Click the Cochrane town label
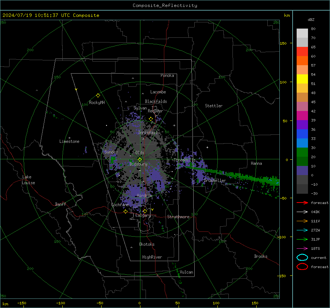This screenshot has width=330, height=308. (x=120, y=205)
